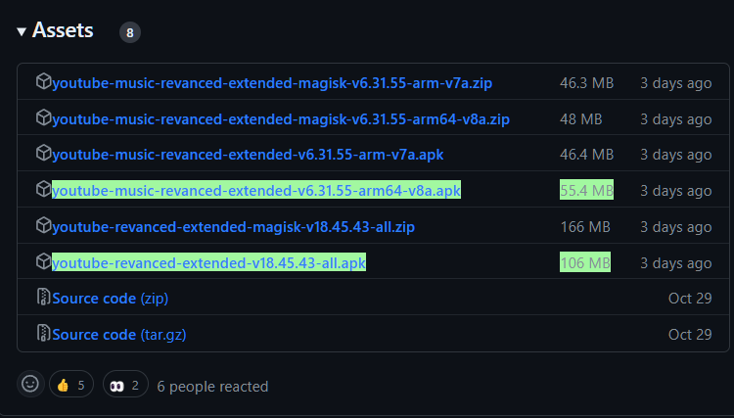Screen dimensions: 734x418
Task: Click package icon beside magisk-v6.31.55-arm64-v8a.zip
Action: click(x=43, y=117)
